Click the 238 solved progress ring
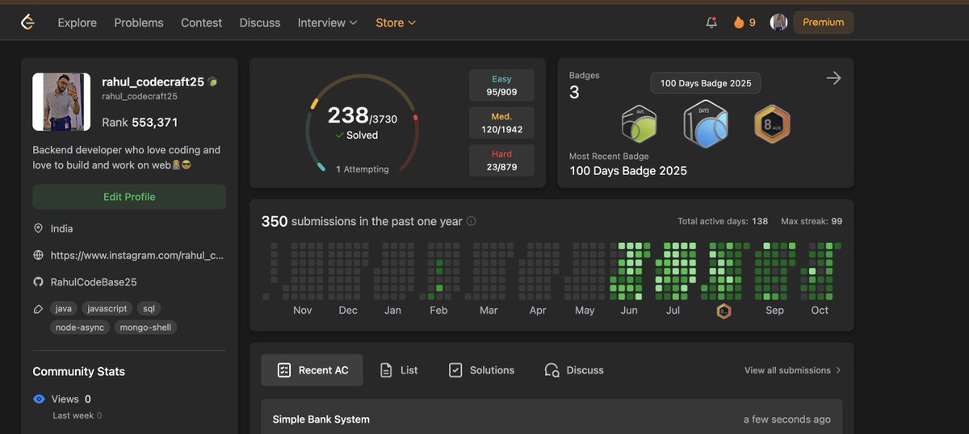 pos(362,123)
